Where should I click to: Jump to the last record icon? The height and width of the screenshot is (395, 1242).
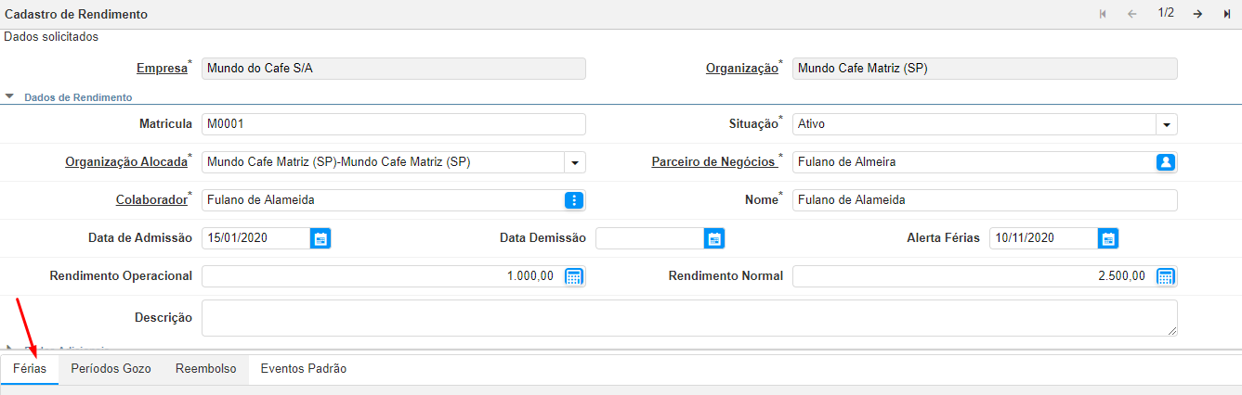1226,14
